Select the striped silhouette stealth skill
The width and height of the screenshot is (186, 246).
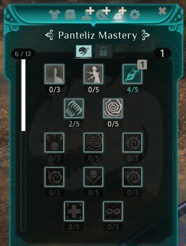pos(54,74)
